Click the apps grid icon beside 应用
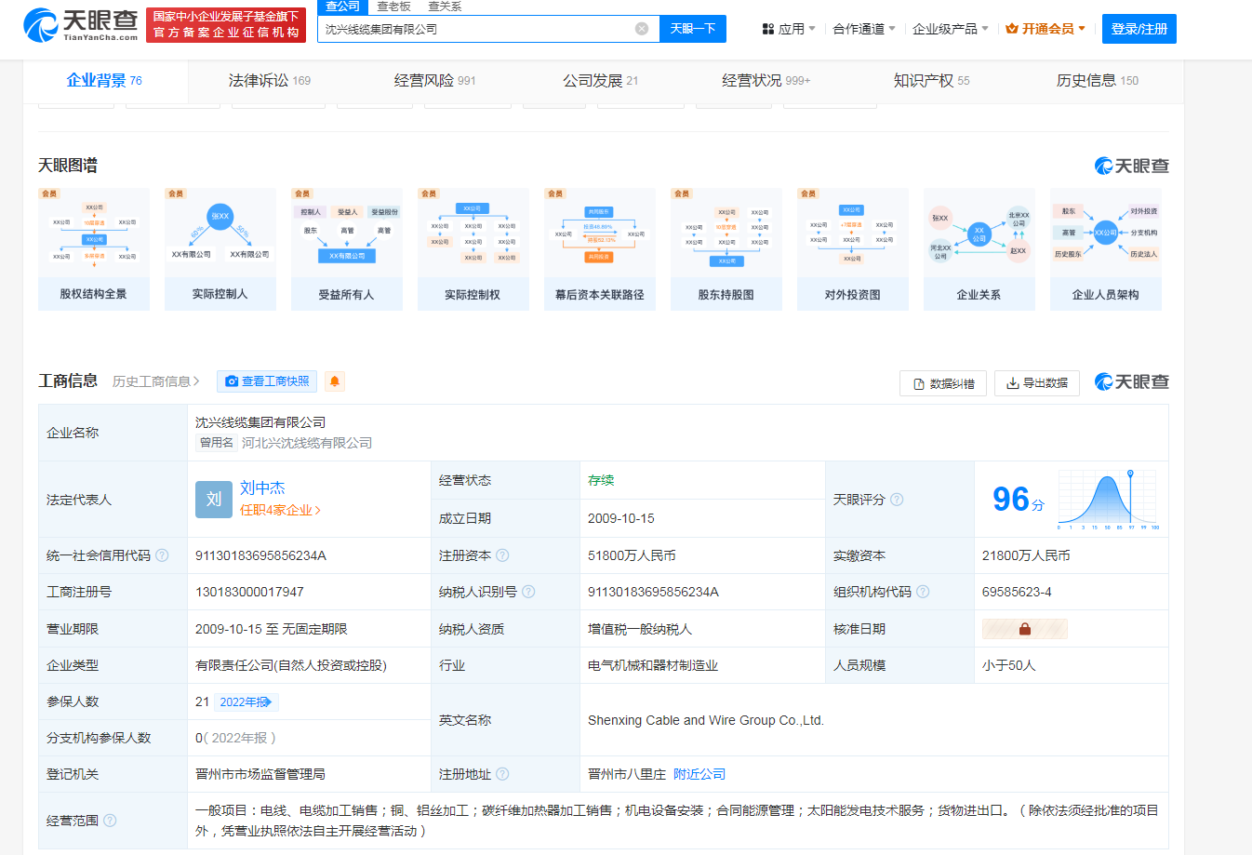The height and width of the screenshot is (855, 1252). [x=768, y=29]
